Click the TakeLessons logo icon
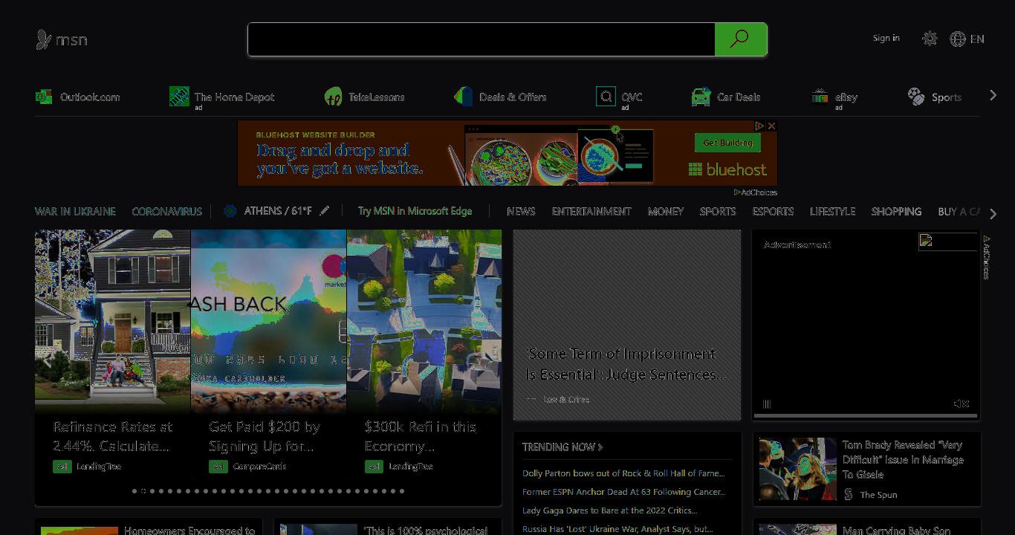Screen dimensions: 1015x535 point(333,97)
